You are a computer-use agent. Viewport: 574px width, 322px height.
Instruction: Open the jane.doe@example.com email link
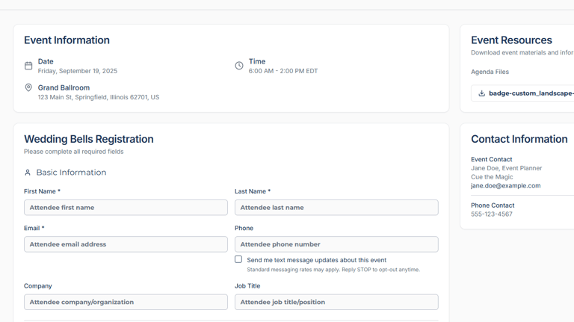[x=505, y=186]
